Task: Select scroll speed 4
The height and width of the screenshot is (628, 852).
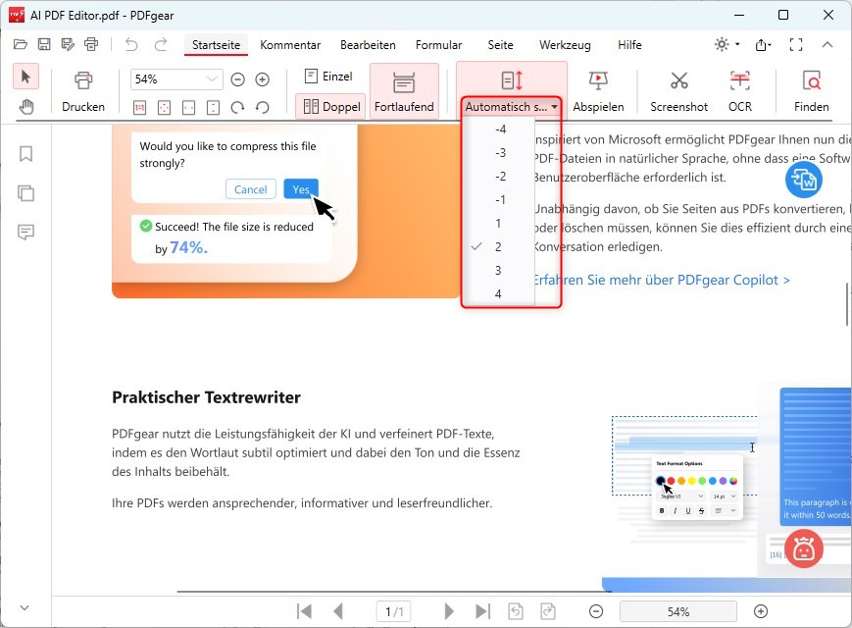Action: point(499,294)
